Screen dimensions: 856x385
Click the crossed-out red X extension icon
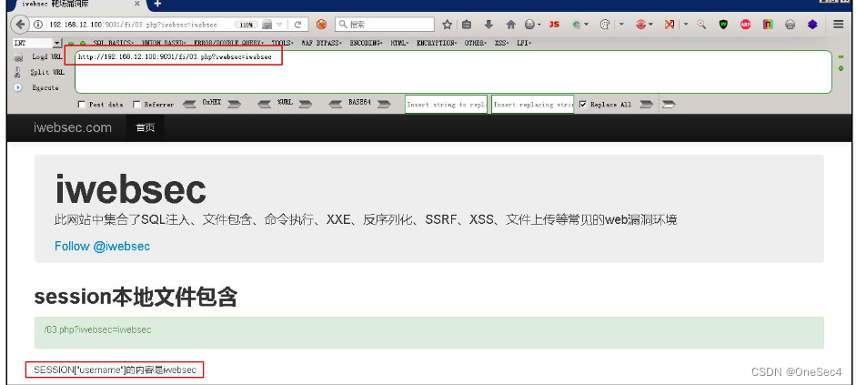[x=669, y=25]
